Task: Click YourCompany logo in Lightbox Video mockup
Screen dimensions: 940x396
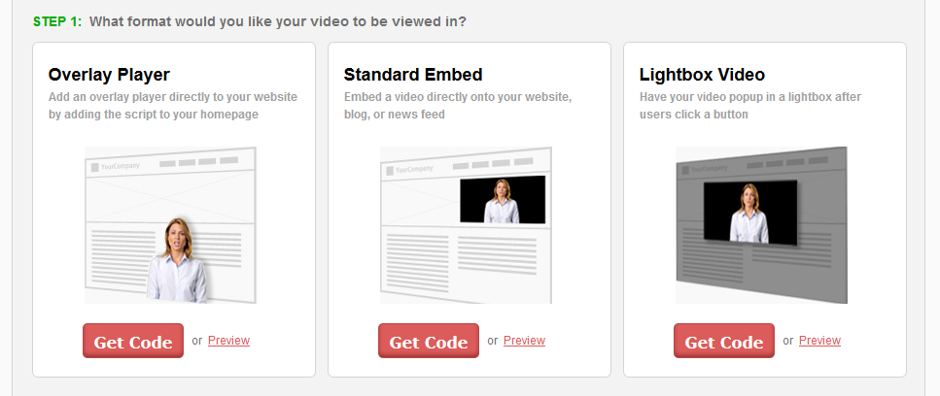Action: tap(706, 169)
